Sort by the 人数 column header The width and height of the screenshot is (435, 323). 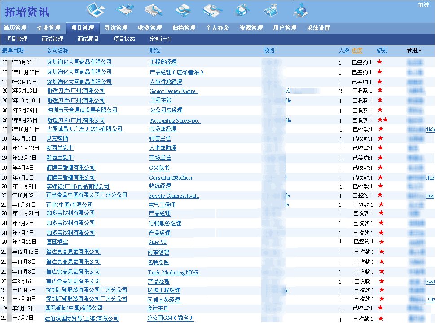[344, 50]
